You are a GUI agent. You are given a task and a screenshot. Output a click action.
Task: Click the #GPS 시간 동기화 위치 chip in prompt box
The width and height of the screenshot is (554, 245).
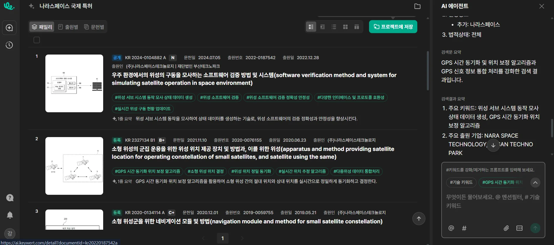(x=502, y=182)
